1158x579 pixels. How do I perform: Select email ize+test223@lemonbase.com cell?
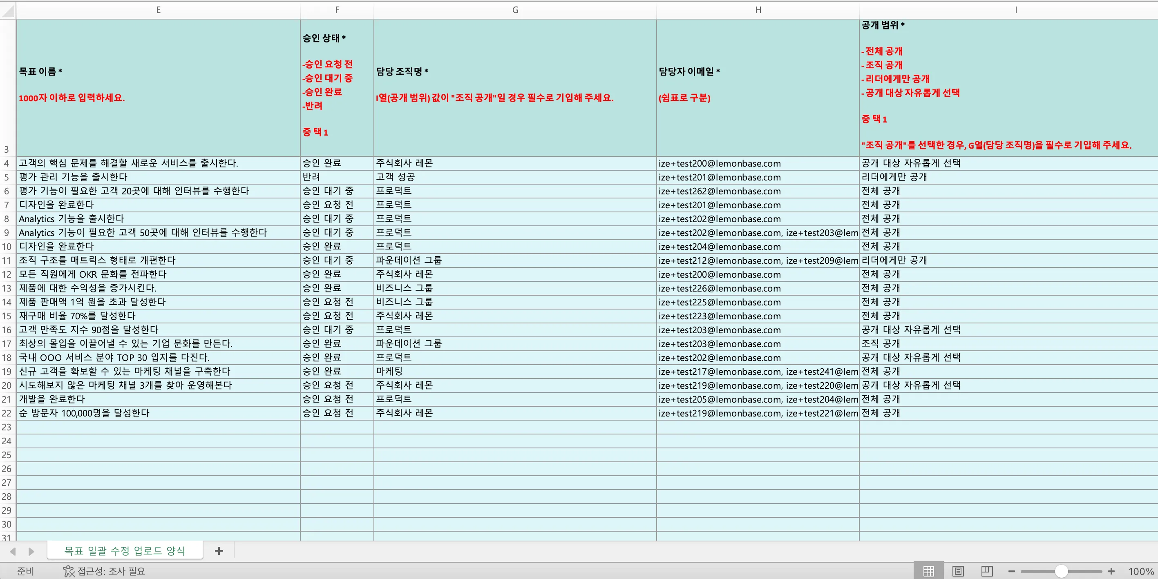click(758, 316)
